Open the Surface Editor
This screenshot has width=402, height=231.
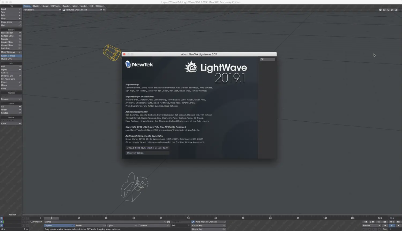coord(11,36)
